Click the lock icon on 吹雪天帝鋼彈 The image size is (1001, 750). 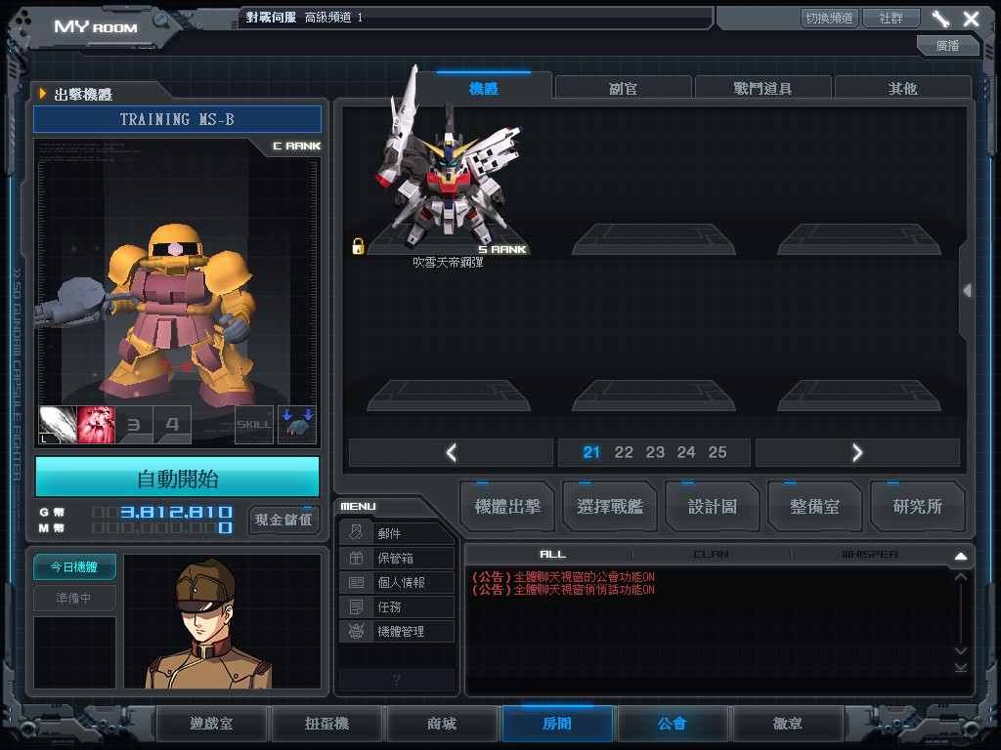click(358, 246)
